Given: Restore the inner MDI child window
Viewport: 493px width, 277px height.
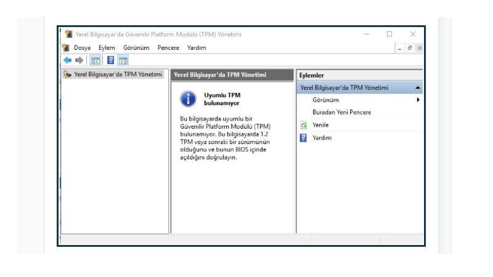Looking at the screenshot, I should coord(409,48).
